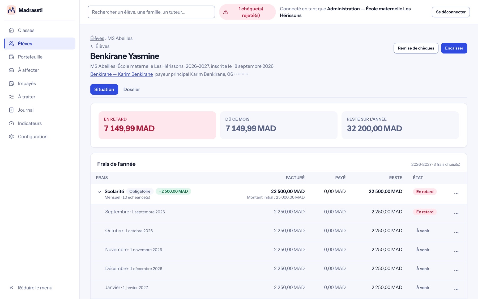Click the Madrassti logo icon

tap(11, 10)
